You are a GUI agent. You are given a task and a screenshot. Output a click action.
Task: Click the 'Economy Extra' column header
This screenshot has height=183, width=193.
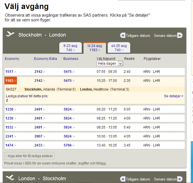[x=45, y=59]
